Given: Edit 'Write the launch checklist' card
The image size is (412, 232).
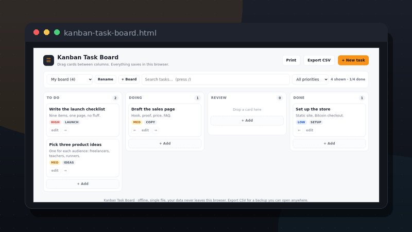Looking at the screenshot, I should [x=55, y=130].
